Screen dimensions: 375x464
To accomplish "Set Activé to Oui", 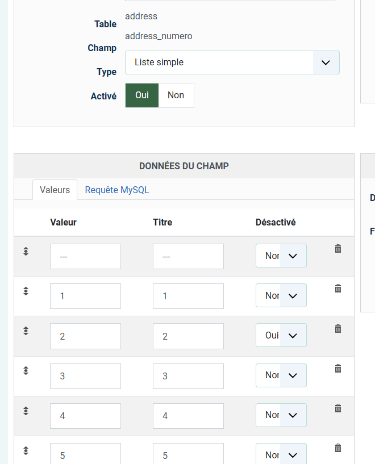I will click(x=142, y=95).
